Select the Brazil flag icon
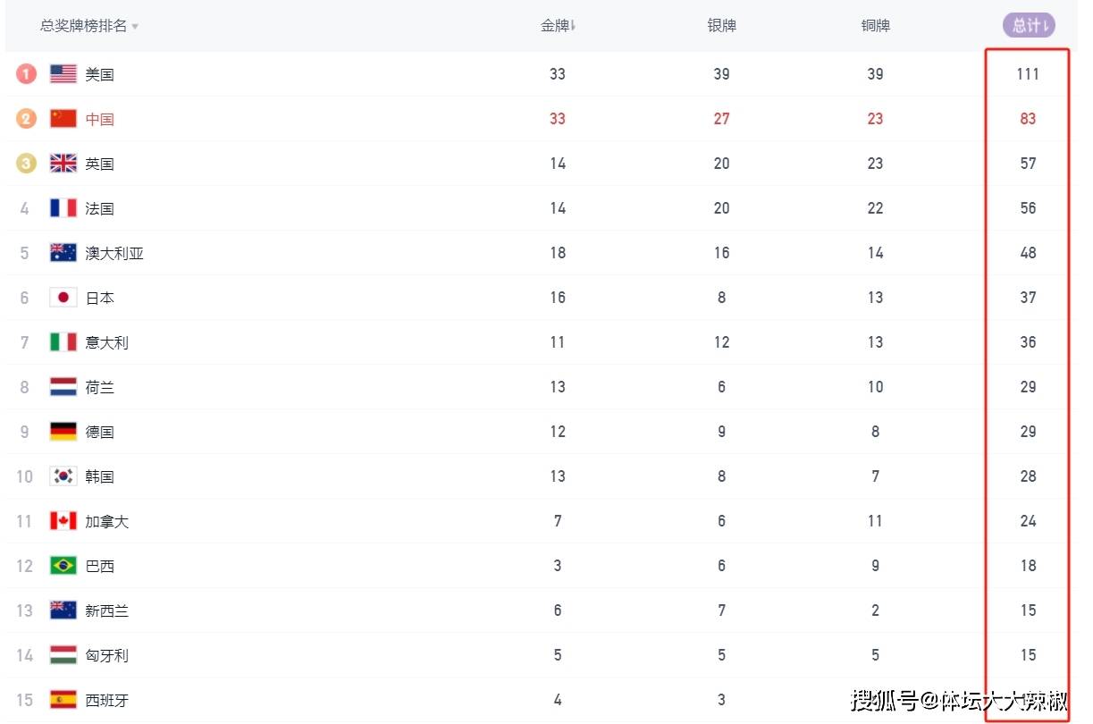Image resolution: width=1093 pixels, height=724 pixels. click(63, 566)
